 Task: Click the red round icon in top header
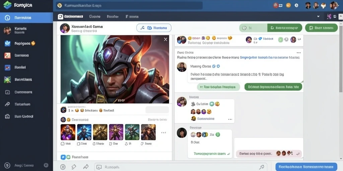pyautogui.click(x=276, y=5)
